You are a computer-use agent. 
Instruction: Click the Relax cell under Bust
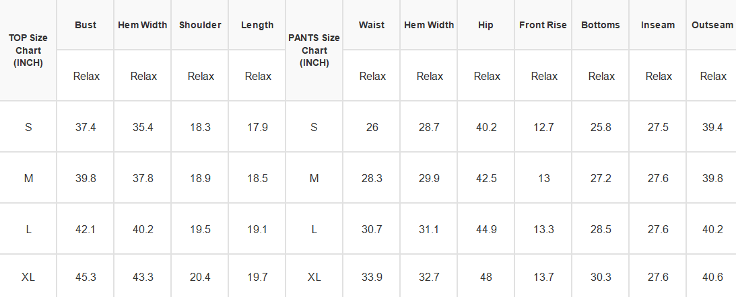coord(86,76)
